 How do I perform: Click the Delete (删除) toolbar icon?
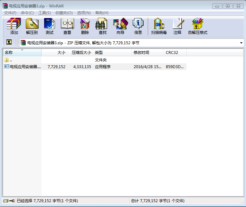pos(85,24)
